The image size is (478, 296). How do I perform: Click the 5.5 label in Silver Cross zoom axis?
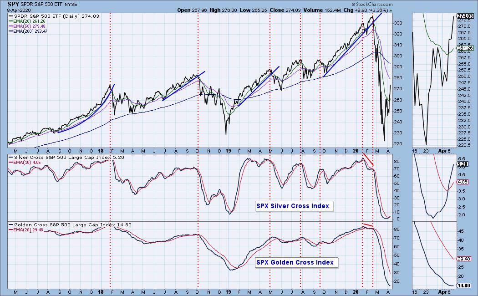tap(462, 159)
